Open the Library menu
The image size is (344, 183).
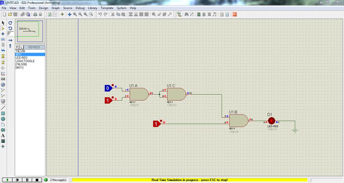pyautogui.click(x=93, y=8)
